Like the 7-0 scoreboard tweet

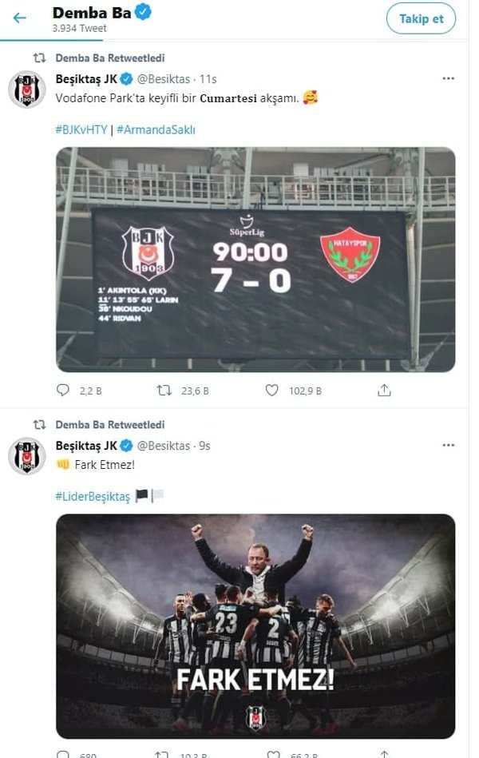pyautogui.click(x=272, y=391)
